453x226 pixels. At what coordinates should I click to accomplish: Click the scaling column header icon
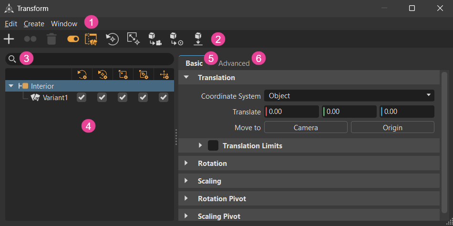(x=123, y=74)
